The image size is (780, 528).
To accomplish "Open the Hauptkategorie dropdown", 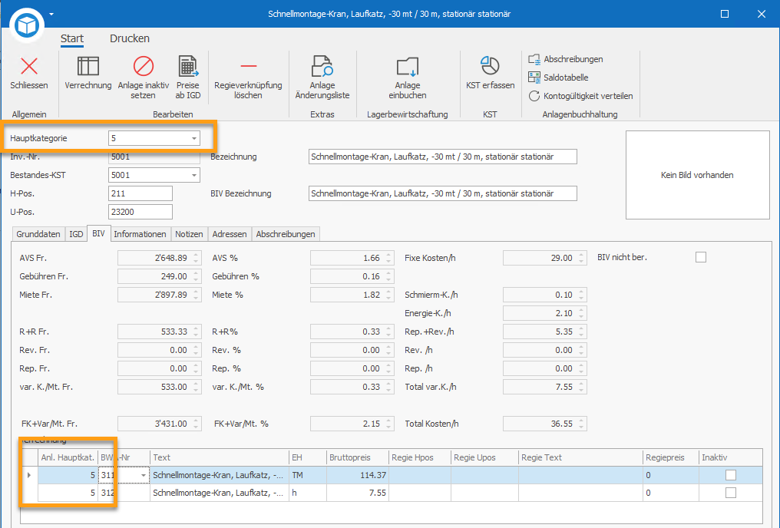I will tap(194, 138).
